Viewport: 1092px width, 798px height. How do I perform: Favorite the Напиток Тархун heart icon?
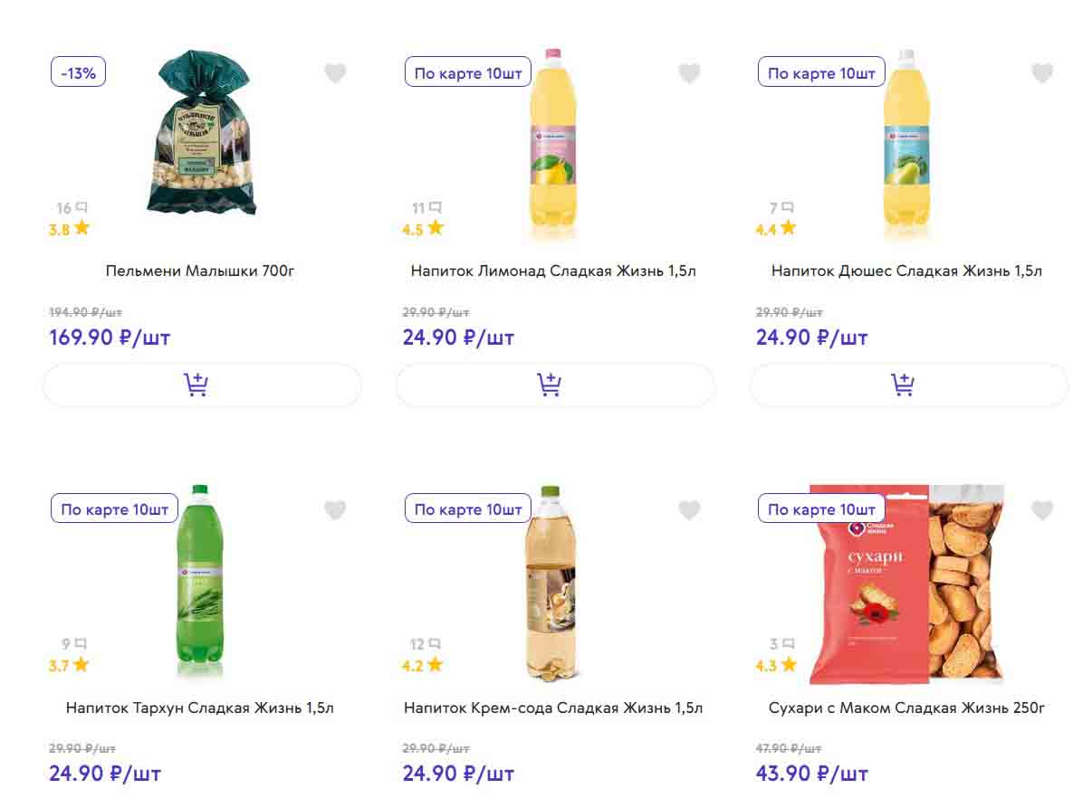336,510
